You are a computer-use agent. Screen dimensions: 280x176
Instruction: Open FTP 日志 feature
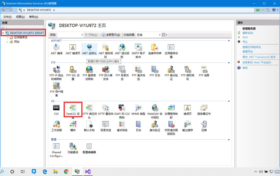[x=155, y=71]
